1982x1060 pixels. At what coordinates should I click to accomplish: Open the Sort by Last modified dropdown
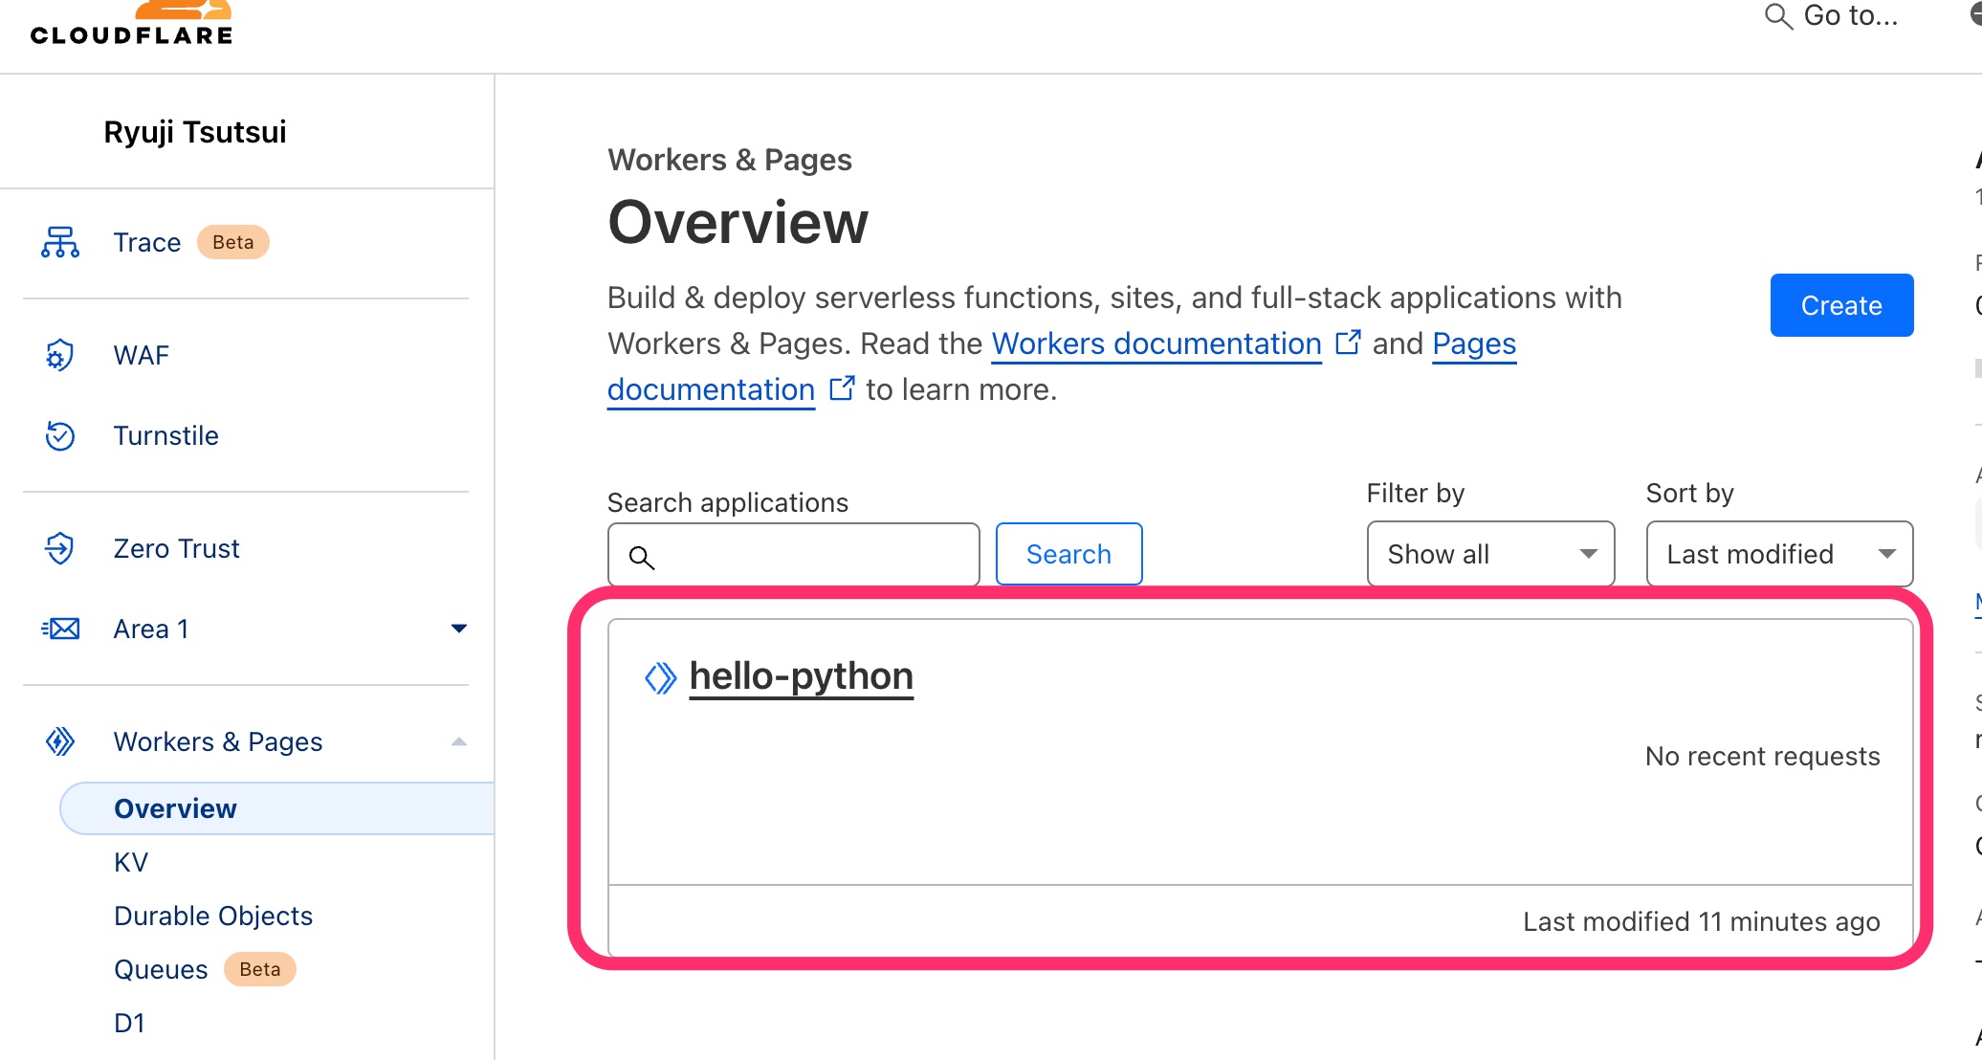(1779, 554)
